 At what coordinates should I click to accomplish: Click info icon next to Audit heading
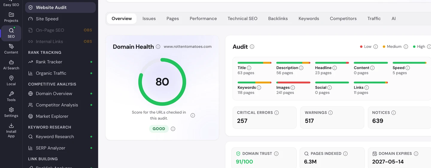(252, 47)
